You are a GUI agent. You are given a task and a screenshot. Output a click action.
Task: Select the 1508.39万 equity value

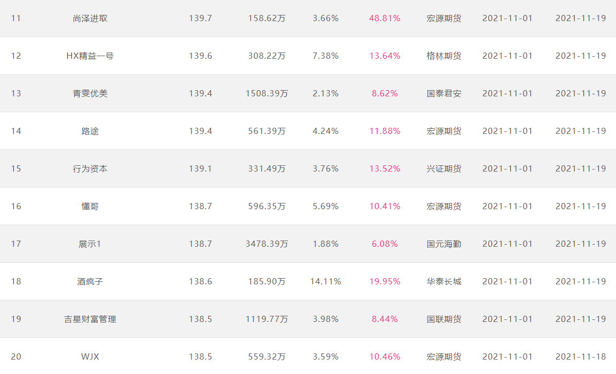267,94
